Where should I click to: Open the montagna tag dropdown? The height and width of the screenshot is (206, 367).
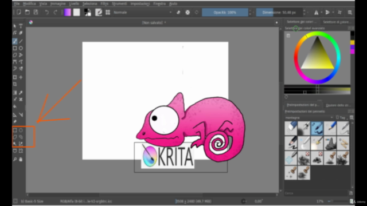309,117
